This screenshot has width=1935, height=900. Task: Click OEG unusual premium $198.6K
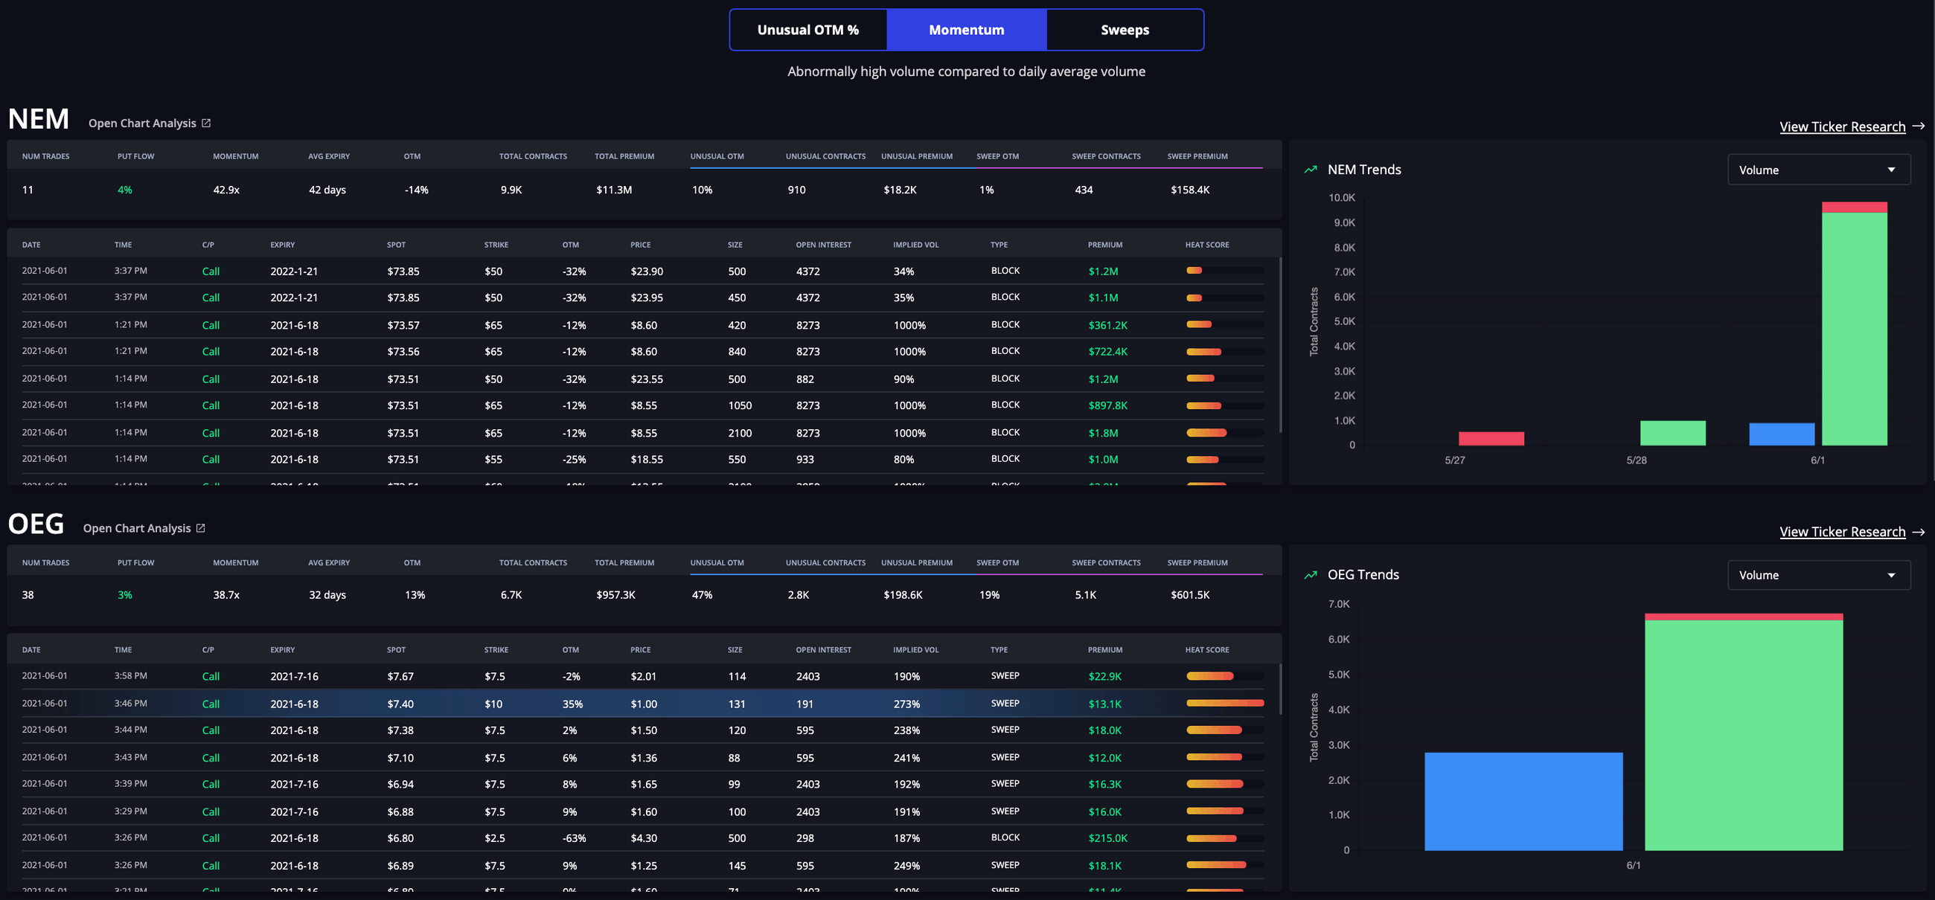903,595
